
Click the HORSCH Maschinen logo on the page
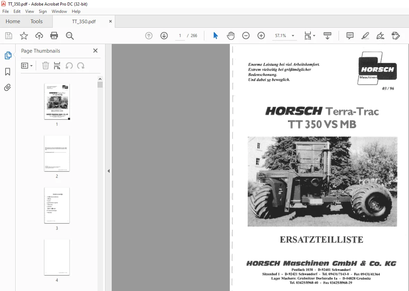377,68
